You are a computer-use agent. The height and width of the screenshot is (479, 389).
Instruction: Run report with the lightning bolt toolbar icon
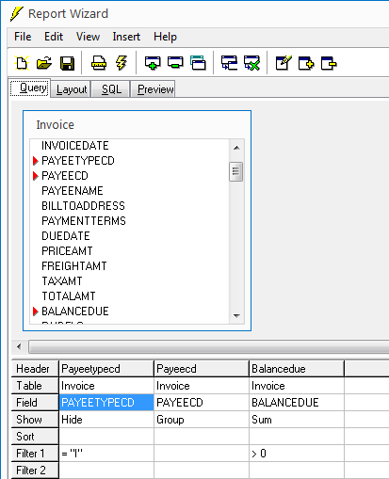(122, 63)
